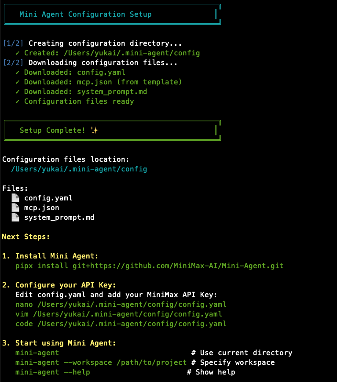Click the created path '/Users/yukai/.mini-agent/config' in green
The height and width of the screenshot is (382, 337).
(x=132, y=53)
